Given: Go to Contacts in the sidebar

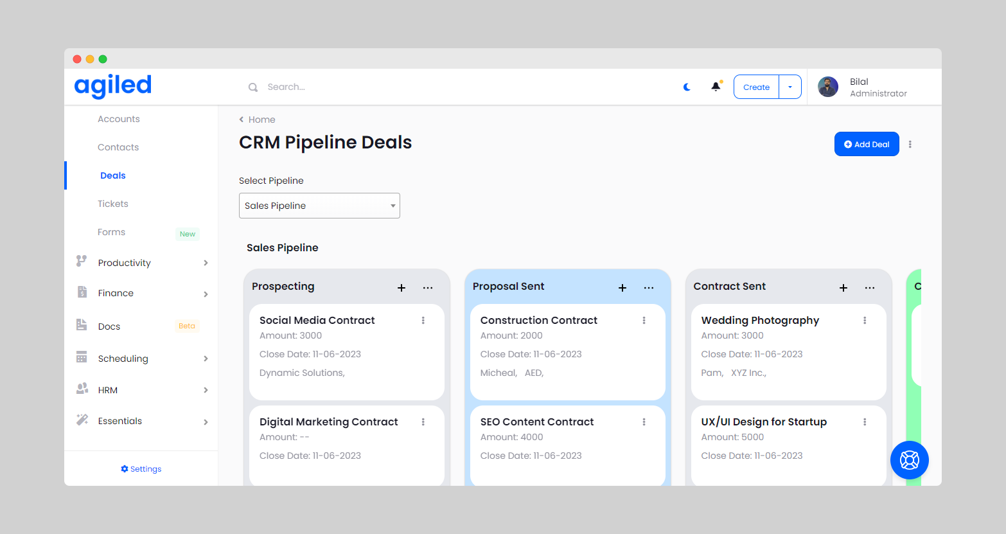Looking at the screenshot, I should [x=118, y=147].
